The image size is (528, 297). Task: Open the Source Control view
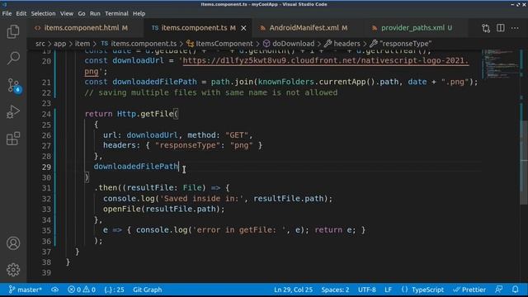(x=14, y=86)
